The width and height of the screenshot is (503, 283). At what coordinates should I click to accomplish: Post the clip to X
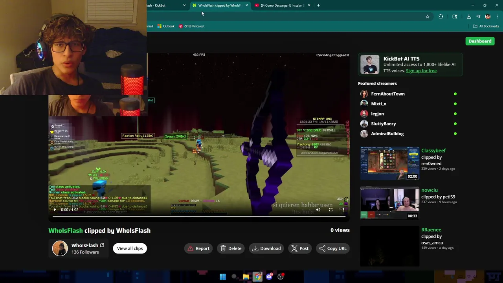coord(300,248)
